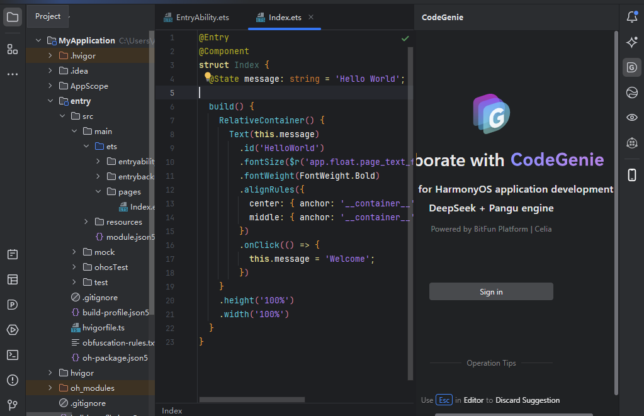Close the Index.ets editor tab
The width and height of the screenshot is (644, 416).
(x=311, y=18)
